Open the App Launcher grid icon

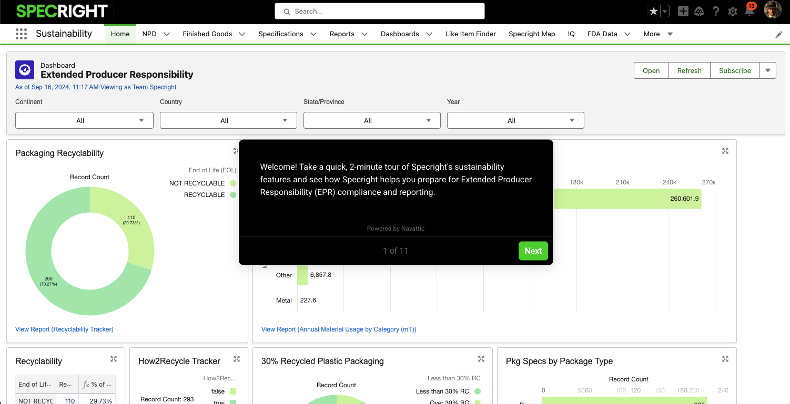pyautogui.click(x=21, y=34)
